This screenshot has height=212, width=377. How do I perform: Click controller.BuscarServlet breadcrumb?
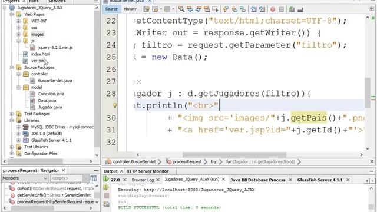[134, 162]
